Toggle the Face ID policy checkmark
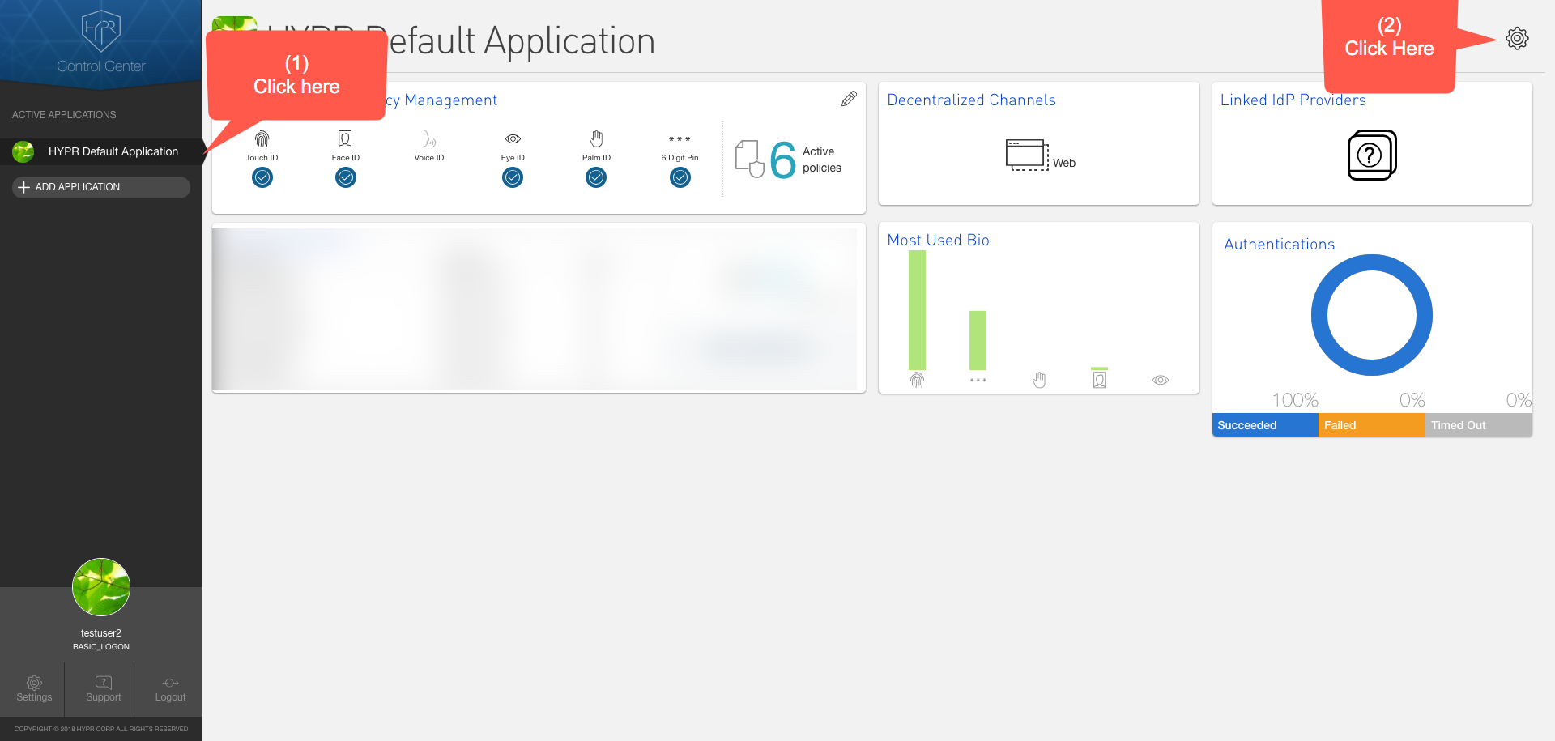 346,177
